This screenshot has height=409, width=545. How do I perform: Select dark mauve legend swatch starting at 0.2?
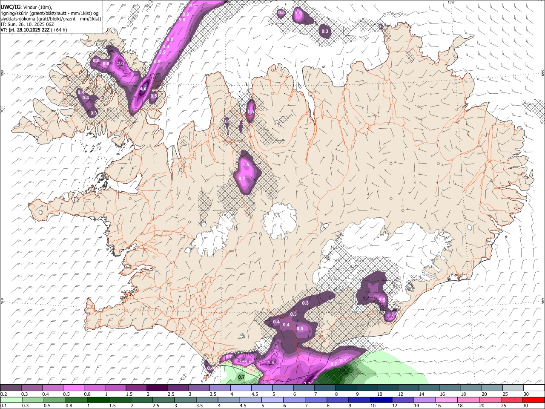coord(11,388)
